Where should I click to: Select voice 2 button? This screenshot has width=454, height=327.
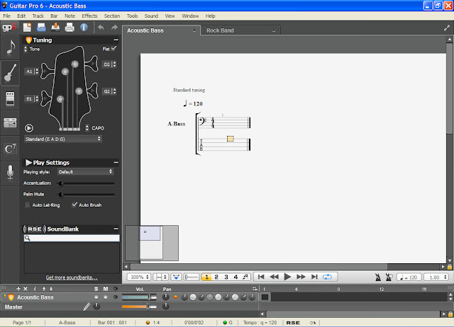216,277
